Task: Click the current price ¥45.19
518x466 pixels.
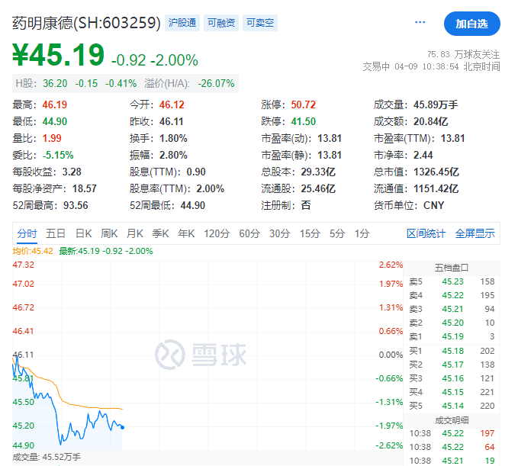Action: coord(59,55)
